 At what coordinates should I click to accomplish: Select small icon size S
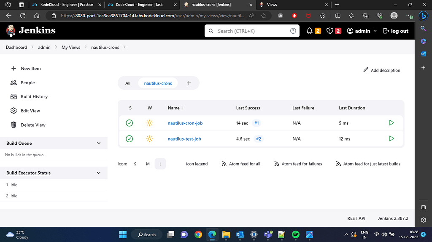[135, 164]
